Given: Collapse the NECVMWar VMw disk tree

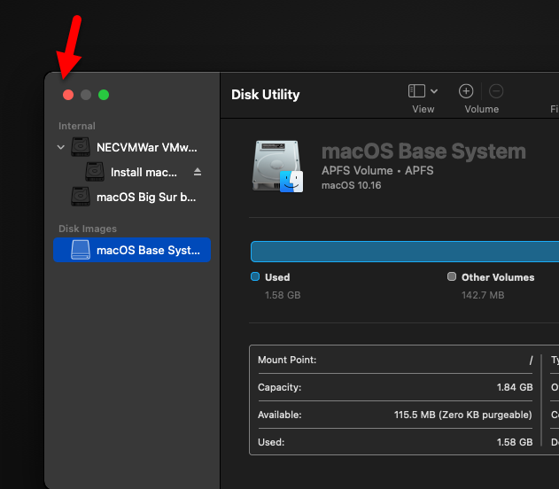Looking at the screenshot, I should pyautogui.click(x=61, y=147).
